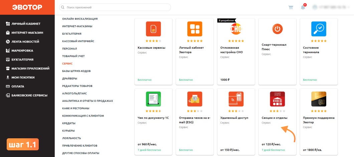This screenshot has width=354, height=157.
Task: Select Лояльность category
Action: click(x=71, y=138)
